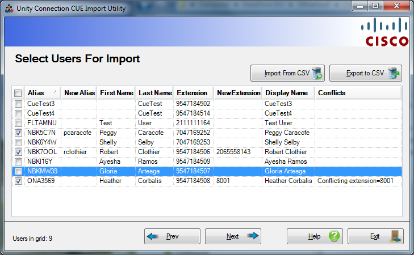Select the Gloria Arteaga display name cell
The image size is (414, 255).
point(288,171)
